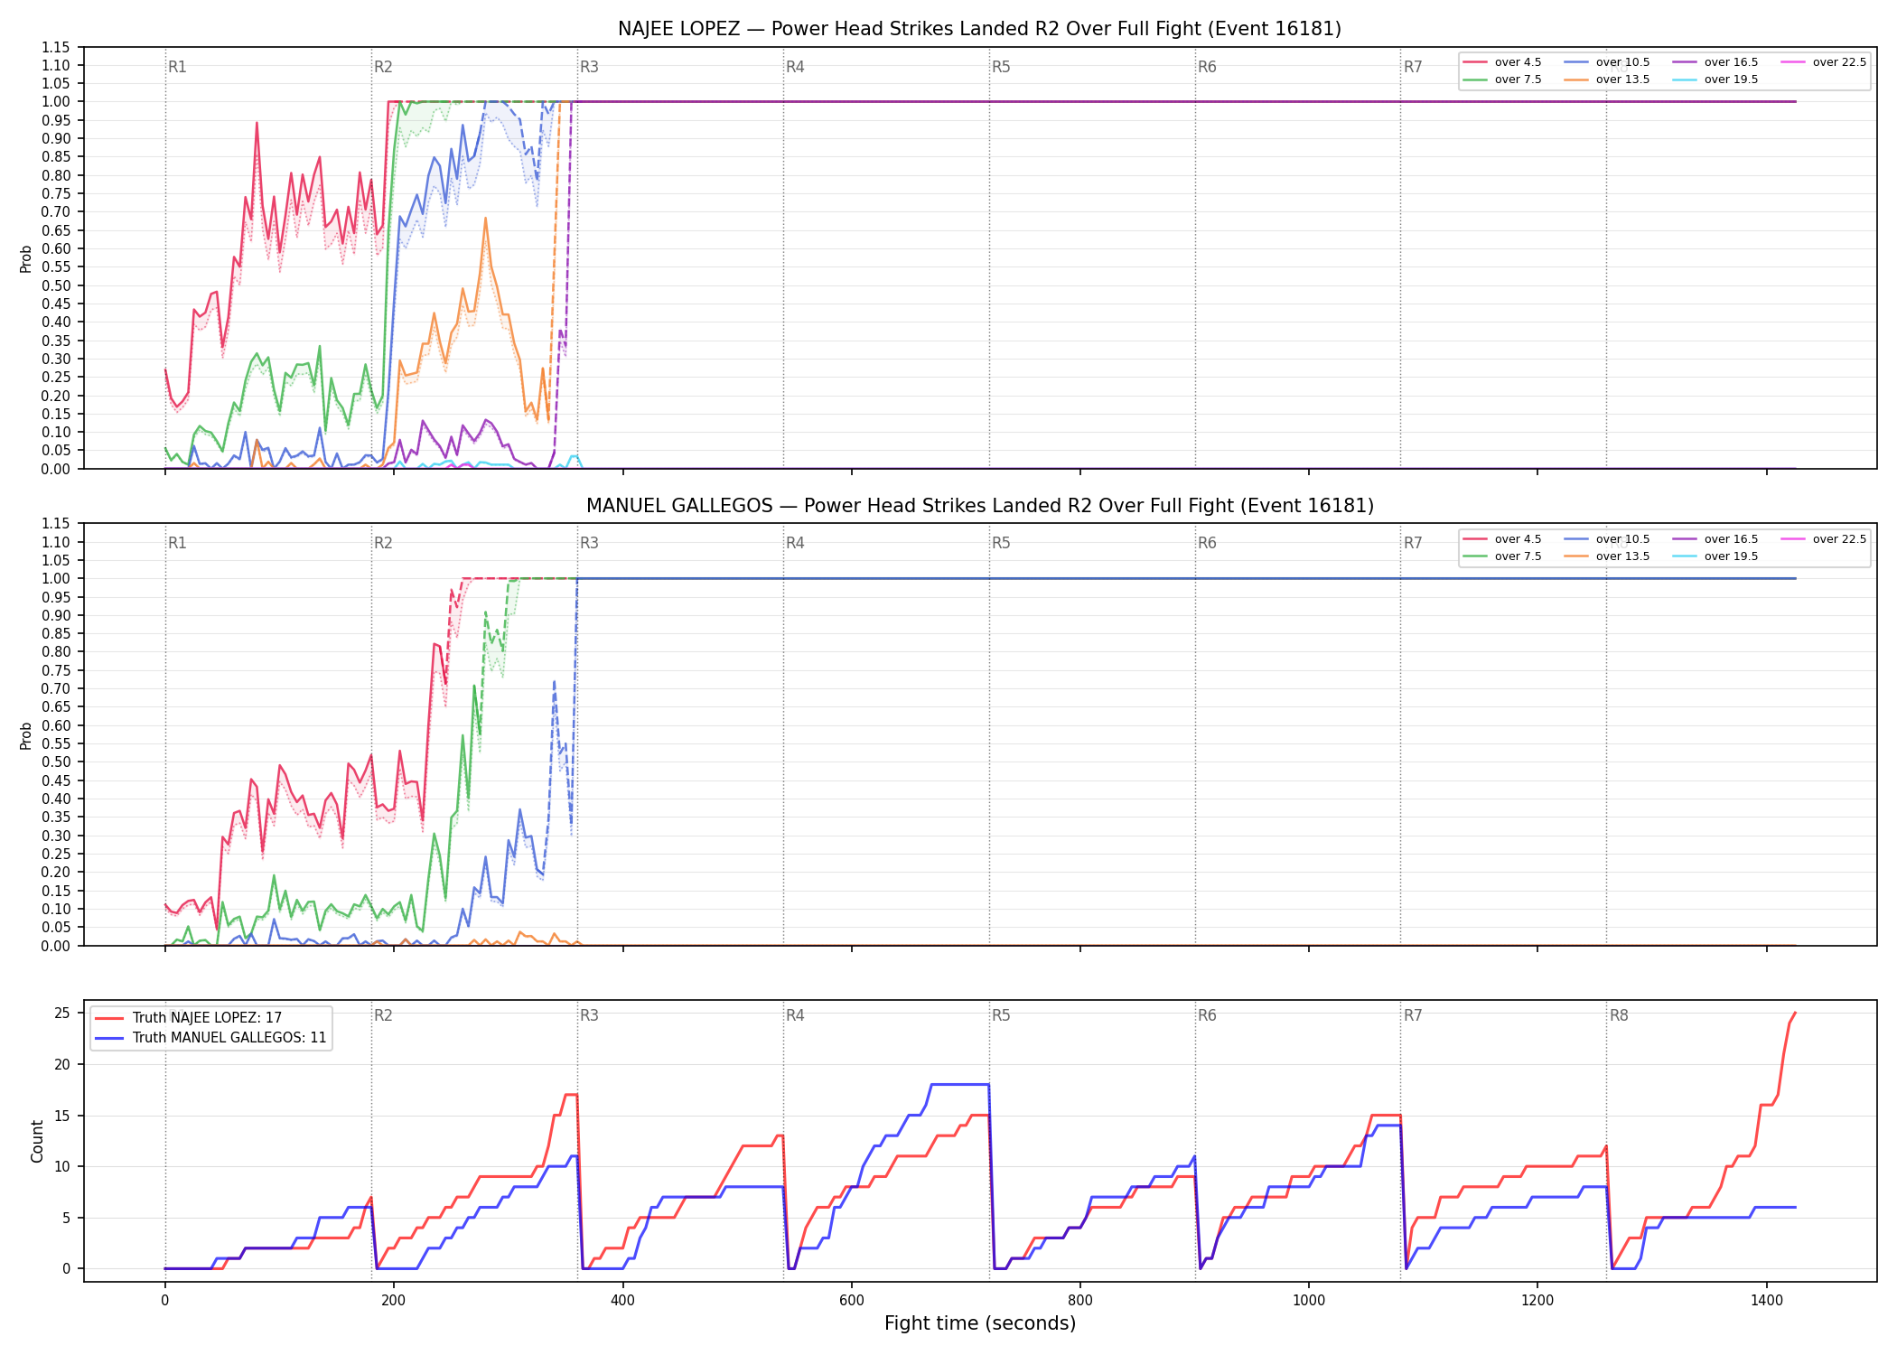
Task: Click R8 round marker in the Count chart
Action: tap(1619, 1015)
